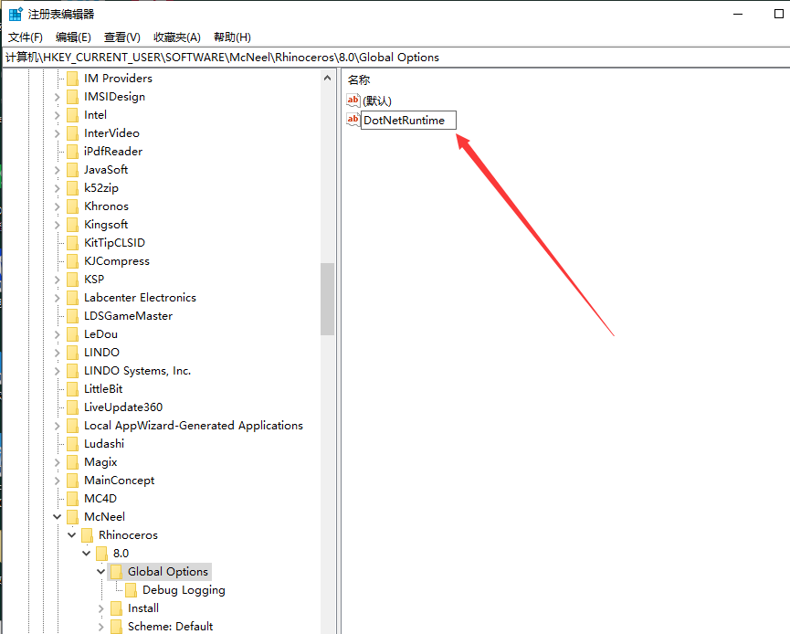Screen dimensions: 790x634
Task: Expand the Local AppWizard-Generated Applications key
Action: pyautogui.click(x=57, y=426)
